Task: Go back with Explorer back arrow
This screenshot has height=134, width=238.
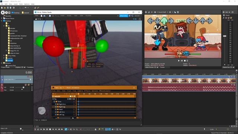Action: (x=3, y=13)
